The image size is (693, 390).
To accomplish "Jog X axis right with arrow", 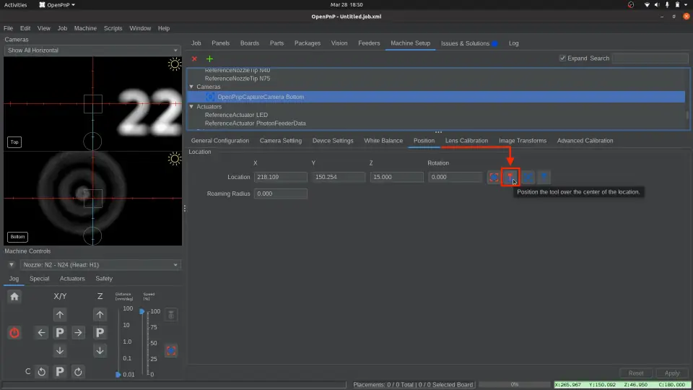I will pos(79,333).
